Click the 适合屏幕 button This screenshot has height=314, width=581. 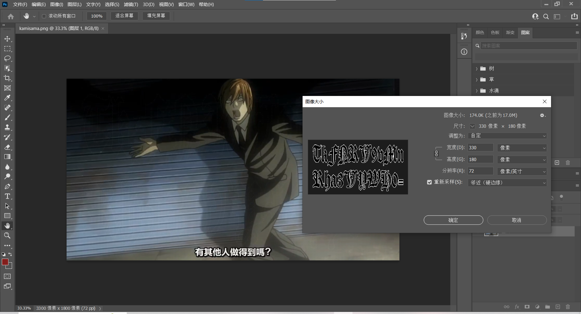click(x=124, y=16)
